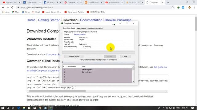Viewport: 197px width, 110px height.
Task: Click the connections progress bar
Action: tap(98, 62)
